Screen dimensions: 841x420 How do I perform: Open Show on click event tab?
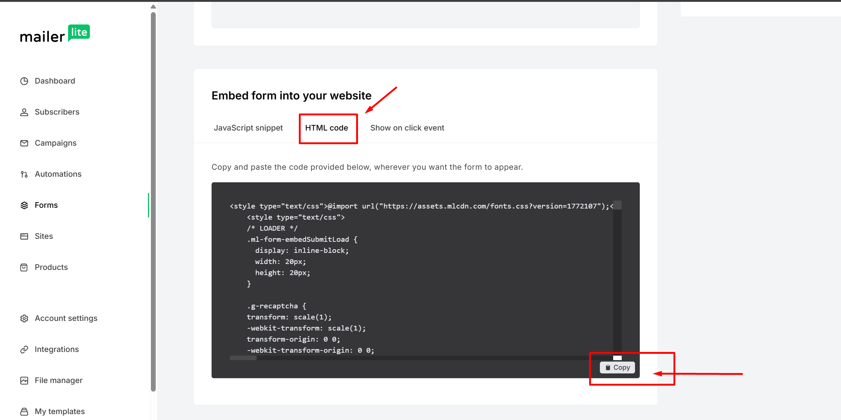pyautogui.click(x=407, y=128)
